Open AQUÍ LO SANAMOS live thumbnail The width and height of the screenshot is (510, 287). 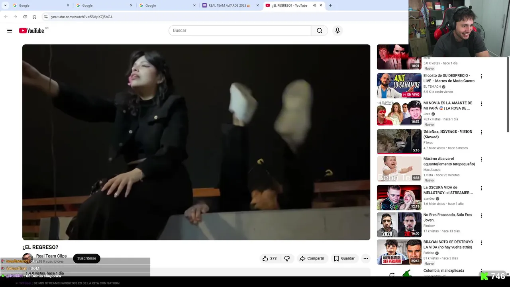[399, 86]
